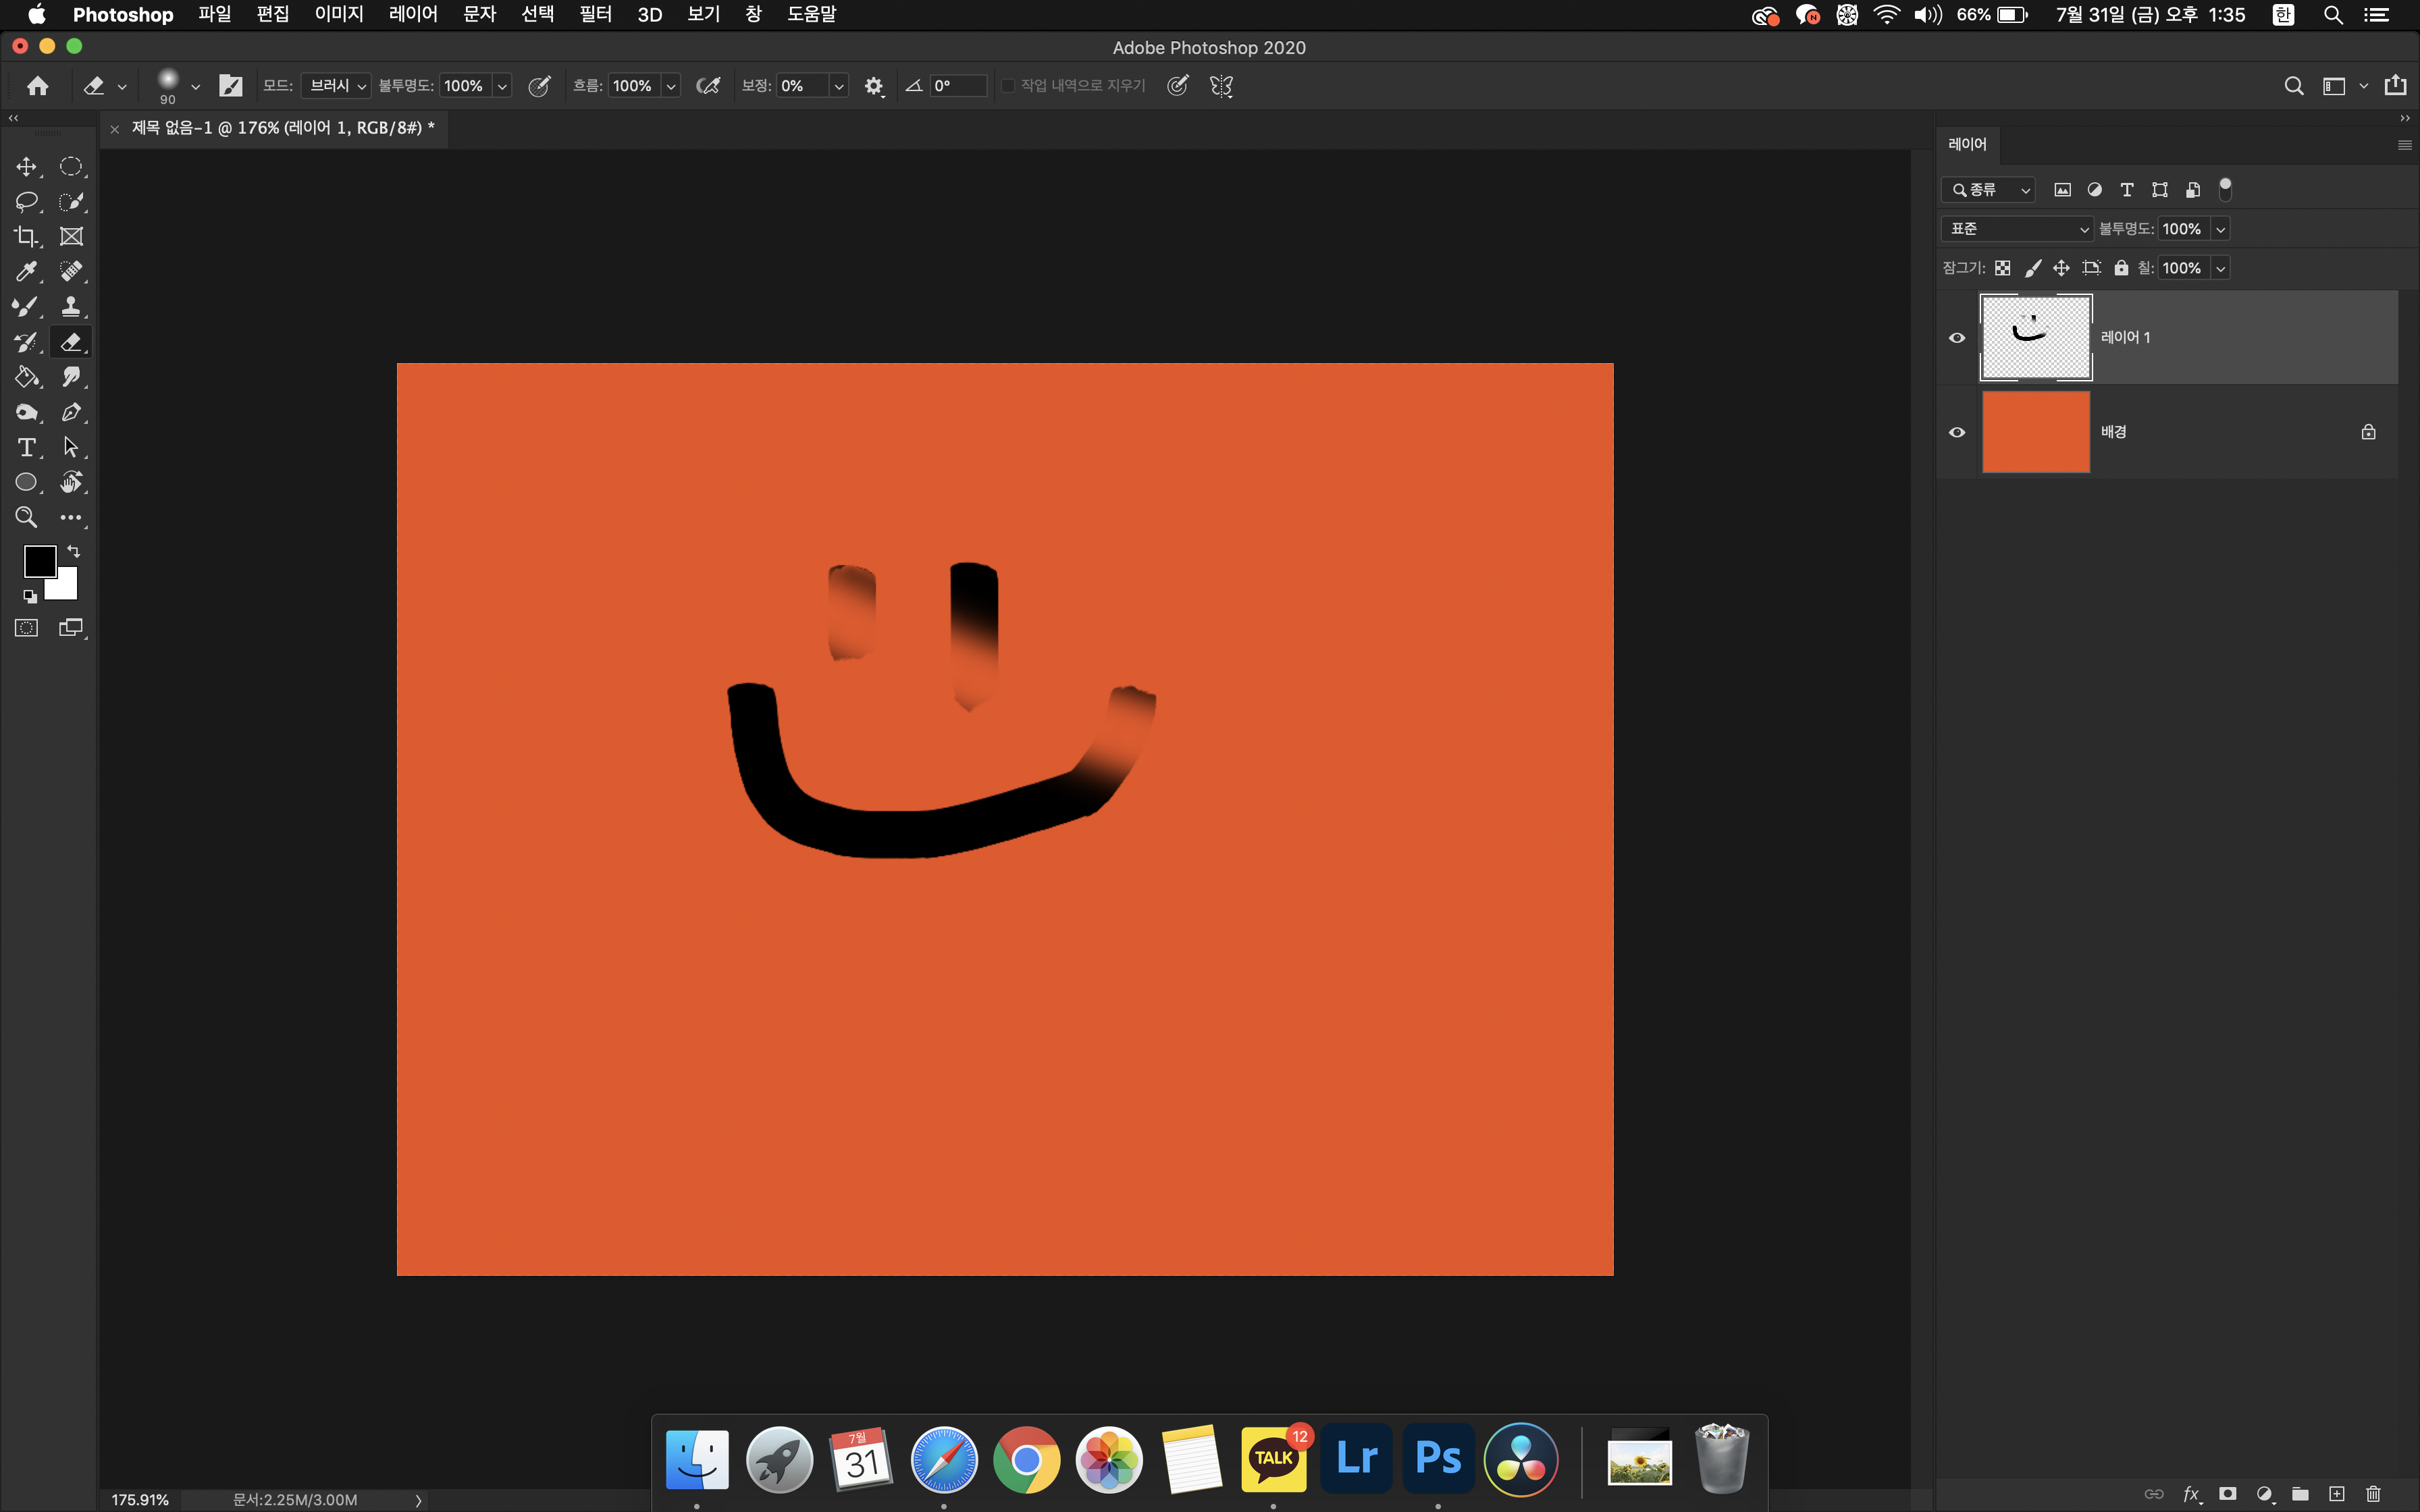The image size is (2420, 1512).
Task: Select the Horizontal Type tool
Action: click(x=26, y=447)
